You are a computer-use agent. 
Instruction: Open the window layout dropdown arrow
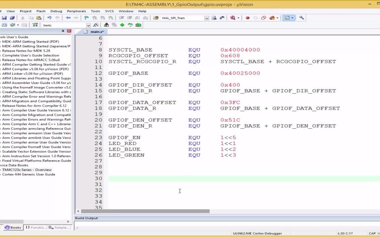(292, 18)
